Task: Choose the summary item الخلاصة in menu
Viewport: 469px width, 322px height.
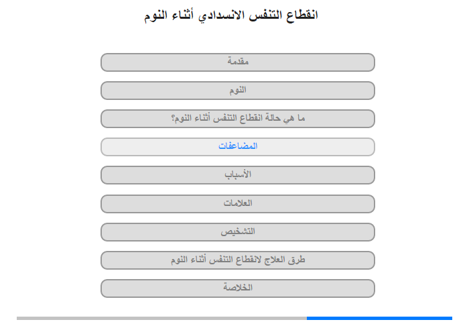Action: point(238,288)
